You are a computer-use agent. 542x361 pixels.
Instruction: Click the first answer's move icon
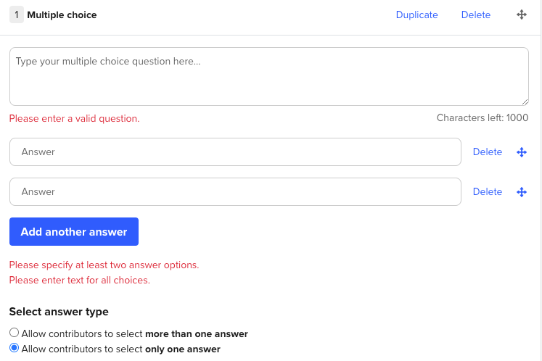click(x=522, y=152)
